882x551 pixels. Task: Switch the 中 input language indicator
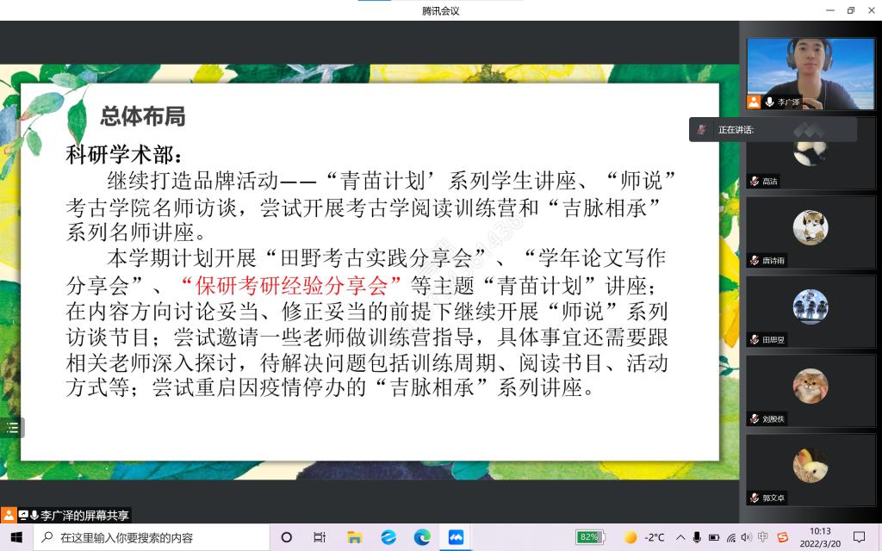point(763,537)
